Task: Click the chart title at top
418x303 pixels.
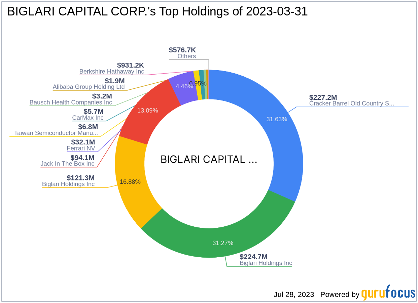Action: [x=157, y=11]
